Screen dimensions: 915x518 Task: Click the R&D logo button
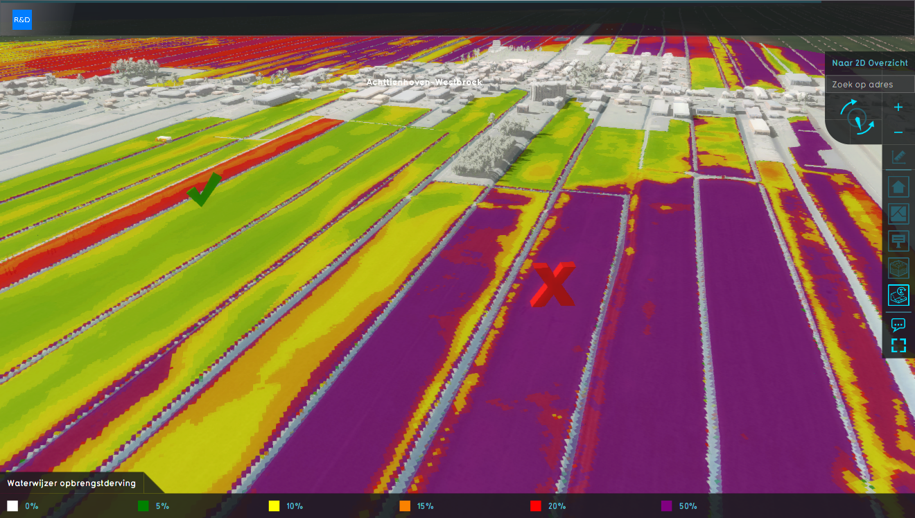(22, 20)
